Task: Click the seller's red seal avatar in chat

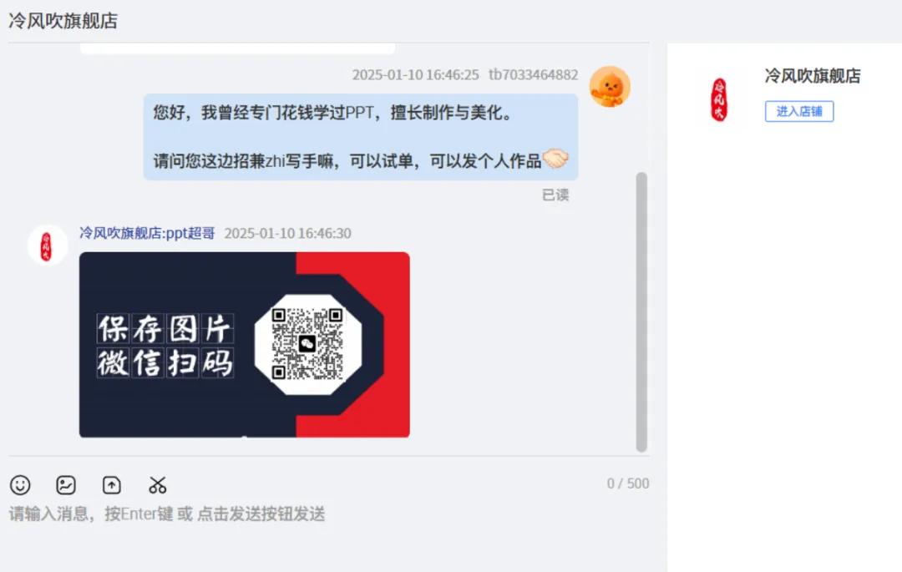Action: coord(47,246)
